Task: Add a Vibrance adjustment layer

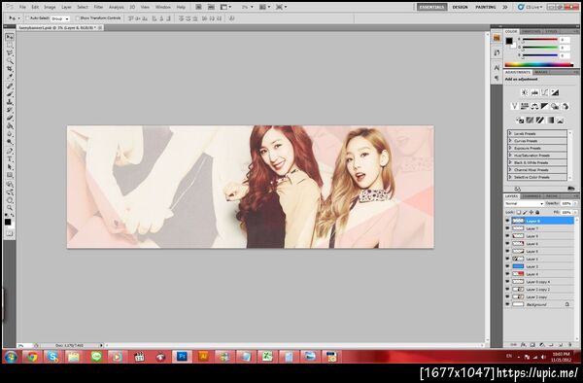Action: coord(515,106)
